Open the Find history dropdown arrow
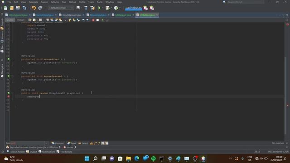Screen dimensions: 290x163 [46, 143]
